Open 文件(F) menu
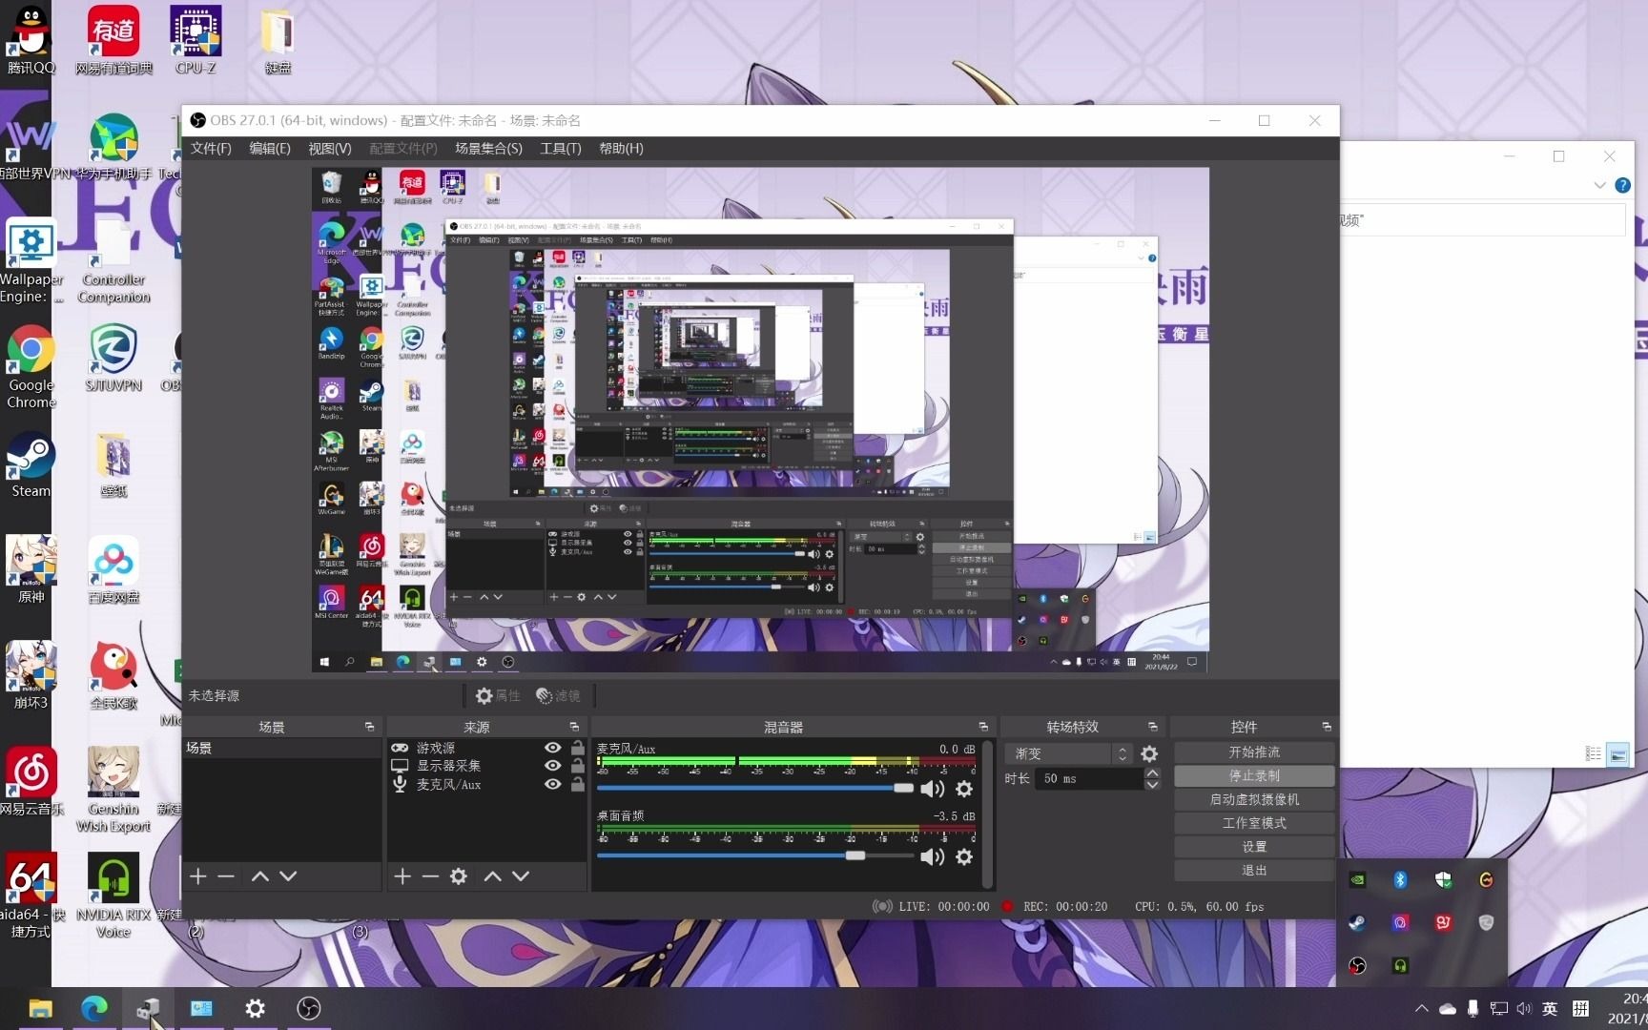The height and width of the screenshot is (1030, 1648). point(211,149)
